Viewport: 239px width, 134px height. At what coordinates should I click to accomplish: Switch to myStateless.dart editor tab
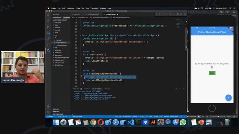(x=93, y=14)
